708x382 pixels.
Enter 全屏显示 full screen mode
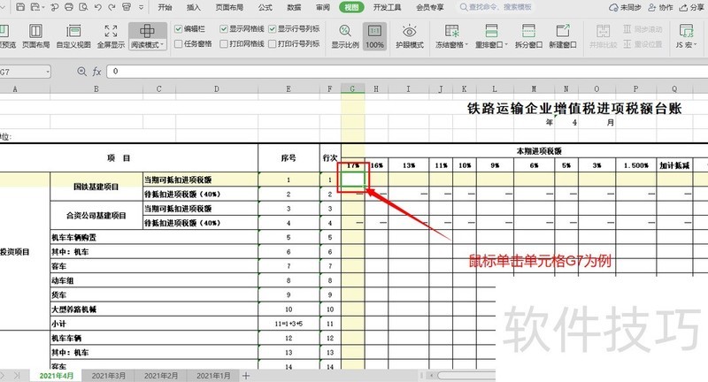[x=111, y=35]
